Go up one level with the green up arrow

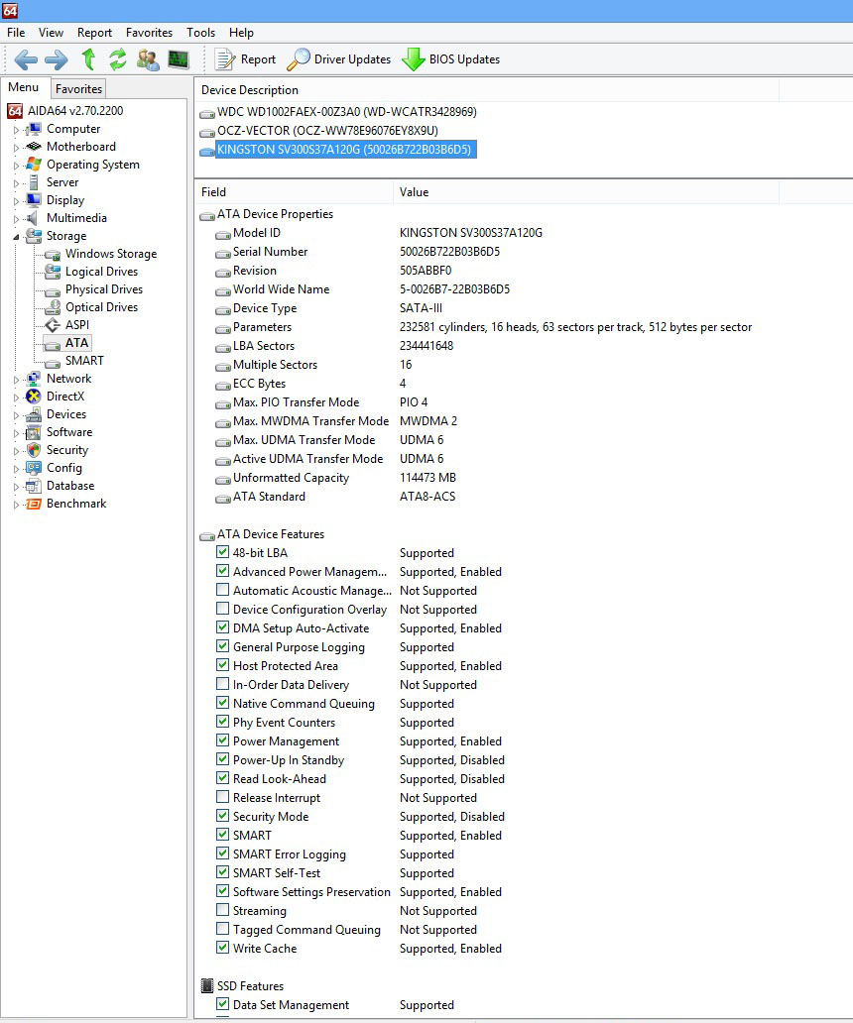pyautogui.click(x=88, y=59)
